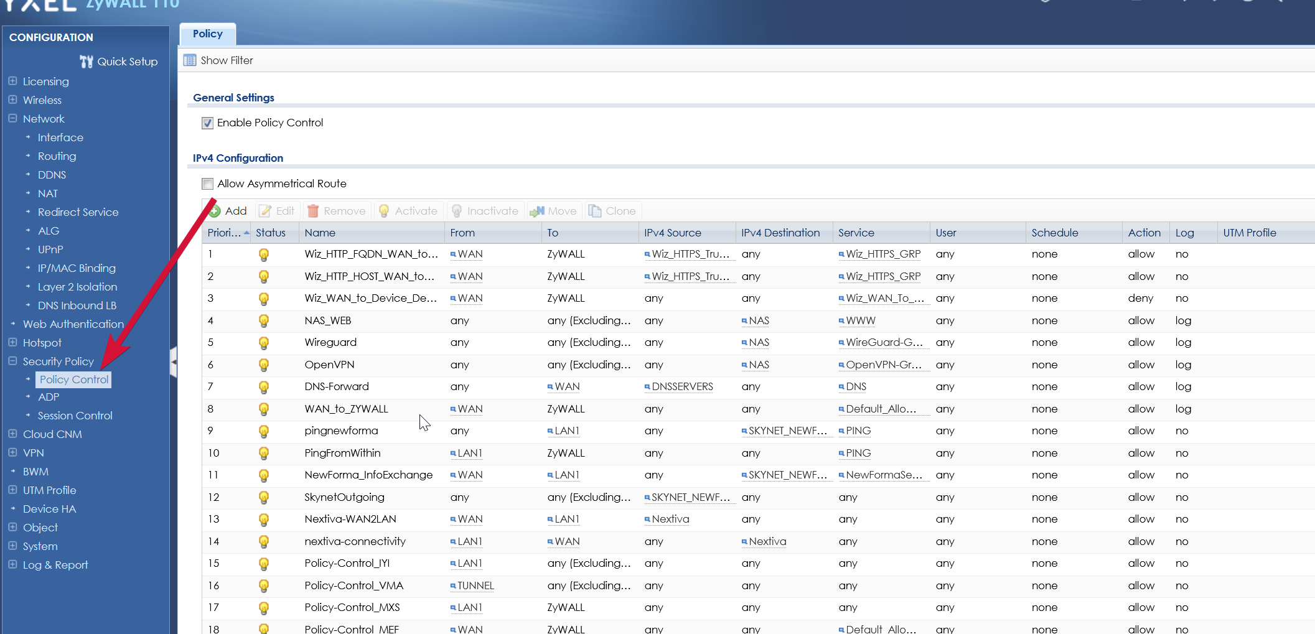Expand the VPN tree item
This screenshot has width=1315, height=634.
12,452
